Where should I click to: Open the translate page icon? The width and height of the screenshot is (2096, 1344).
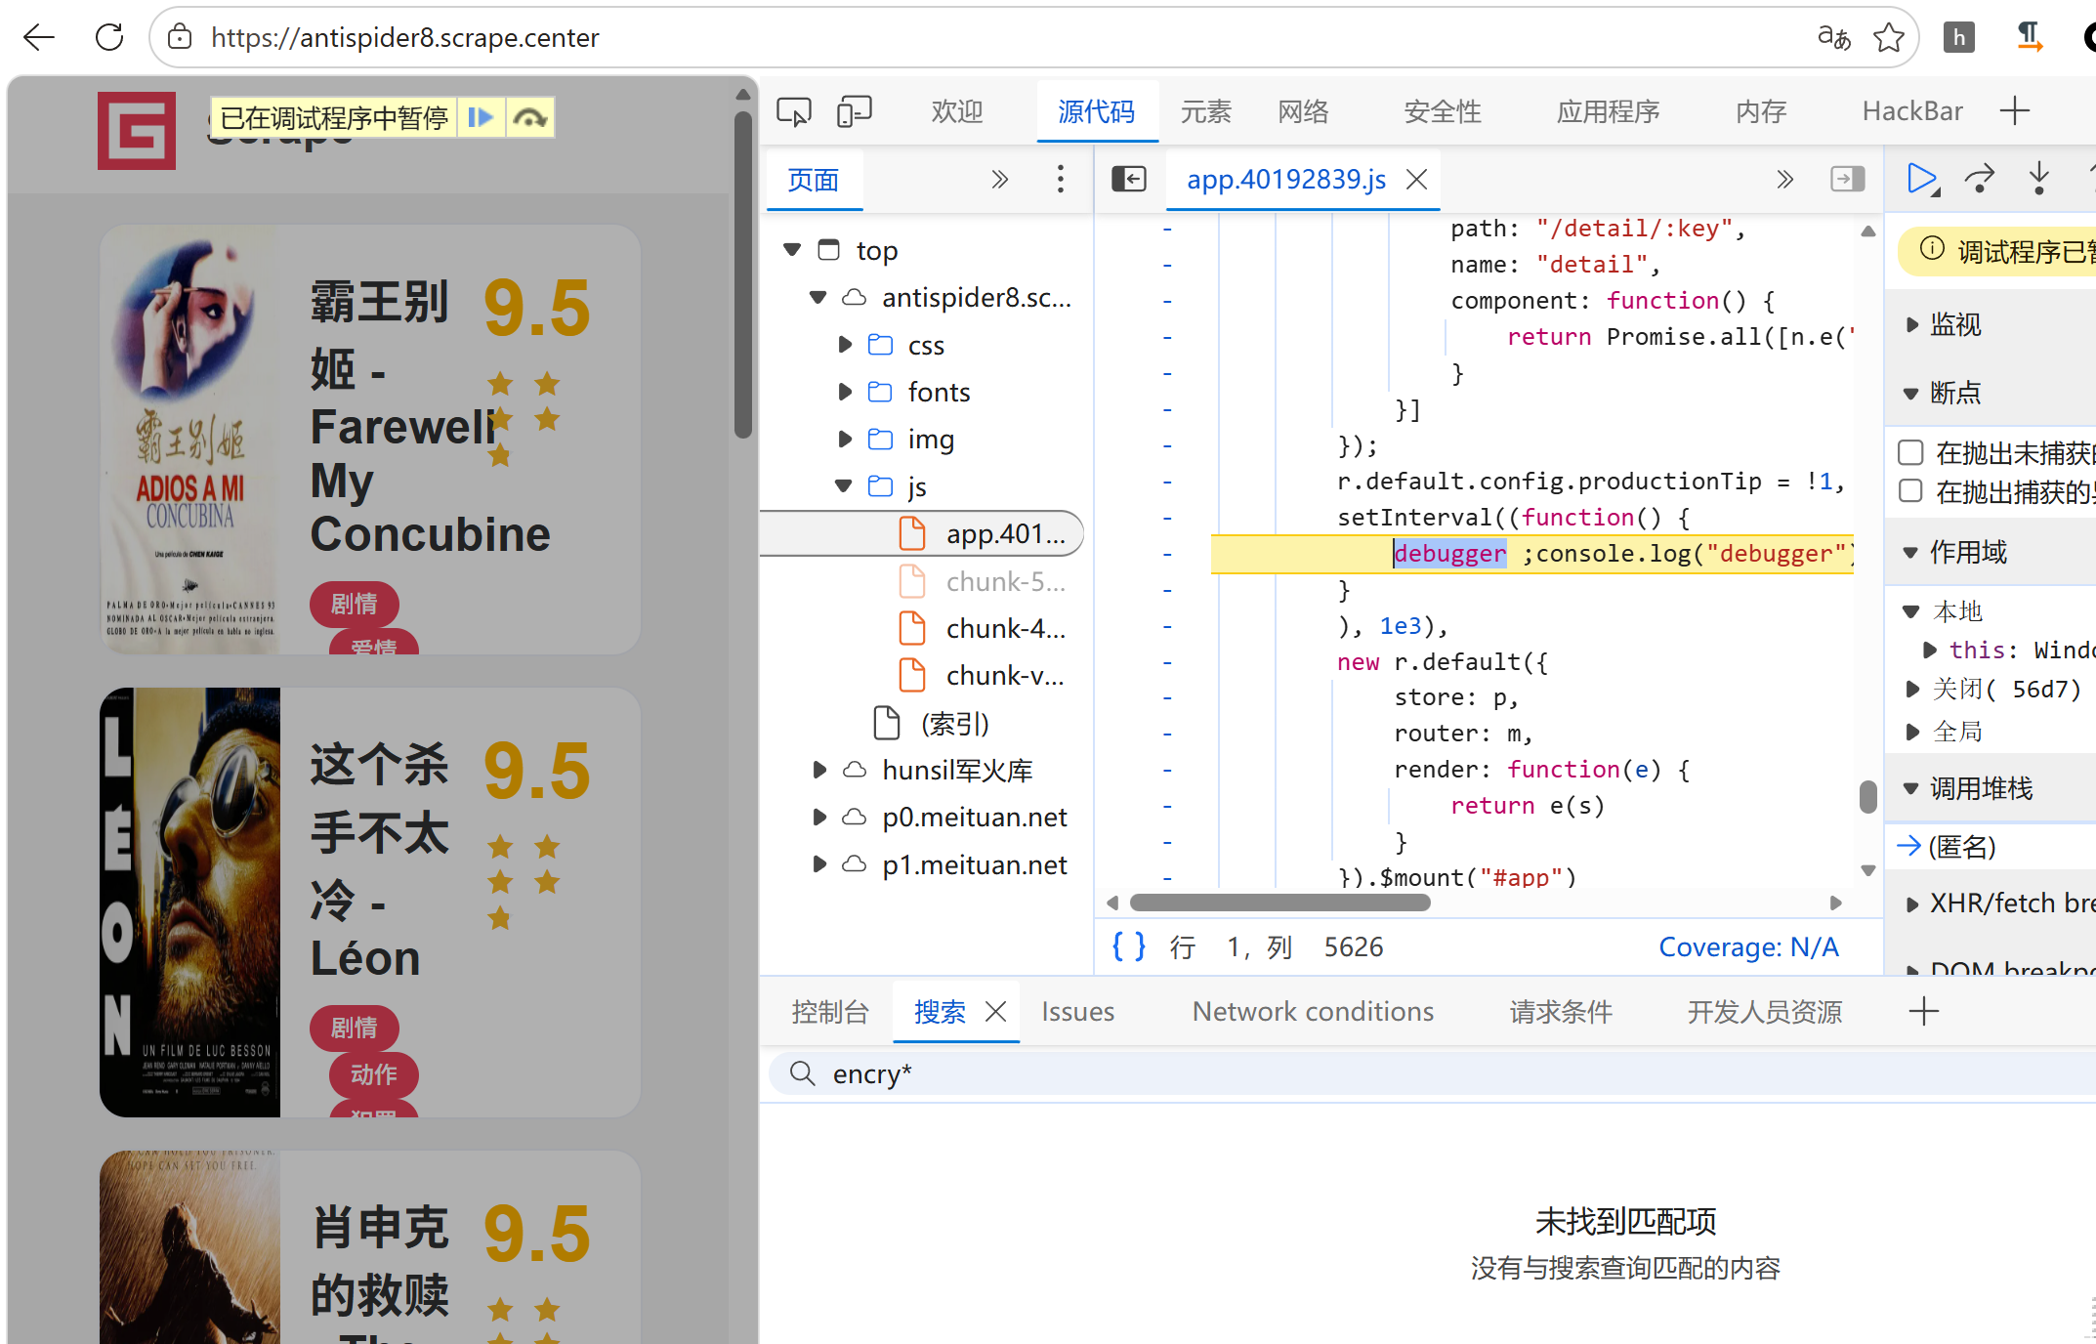(1833, 37)
